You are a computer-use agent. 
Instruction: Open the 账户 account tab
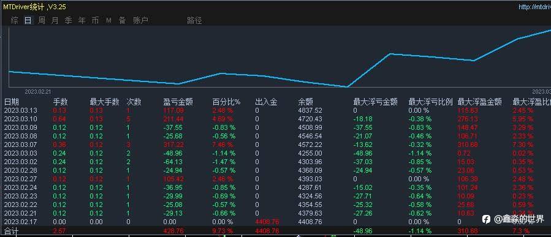[140, 20]
